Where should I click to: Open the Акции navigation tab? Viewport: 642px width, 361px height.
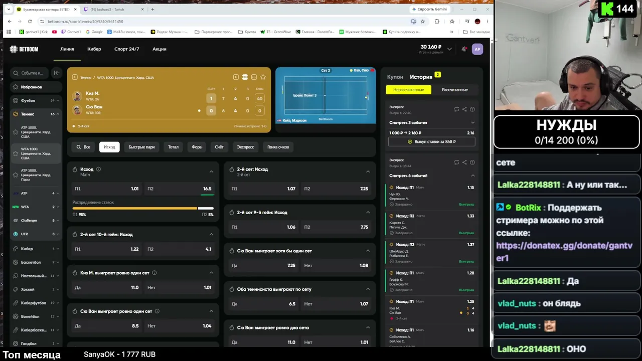[x=159, y=49]
